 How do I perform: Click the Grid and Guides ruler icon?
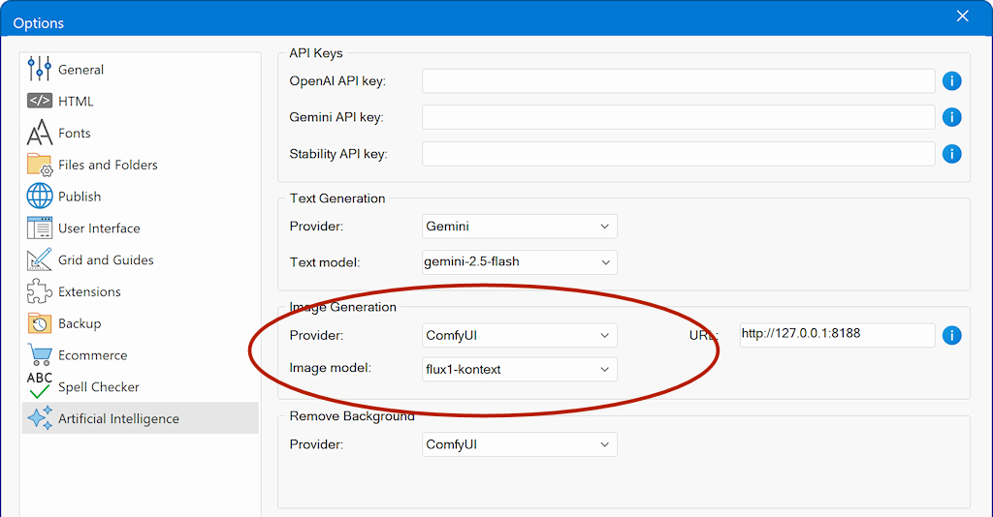pyautogui.click(x=39, y=259)
